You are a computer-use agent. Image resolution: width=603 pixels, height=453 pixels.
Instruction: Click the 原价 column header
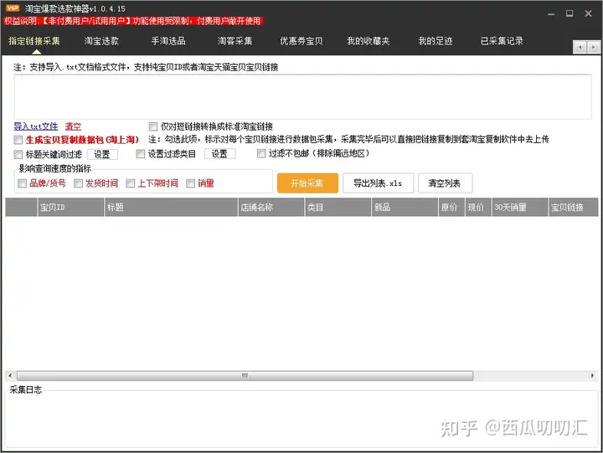(x=451, y=208)
